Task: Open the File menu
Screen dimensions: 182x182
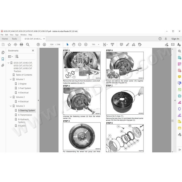Action: click(x=2, y=35)
